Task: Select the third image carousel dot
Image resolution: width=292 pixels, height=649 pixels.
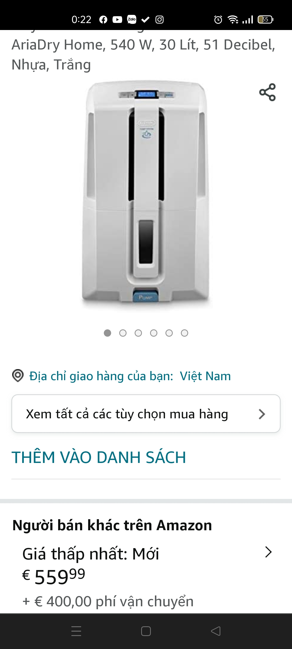Action: (x=138, y=333)
